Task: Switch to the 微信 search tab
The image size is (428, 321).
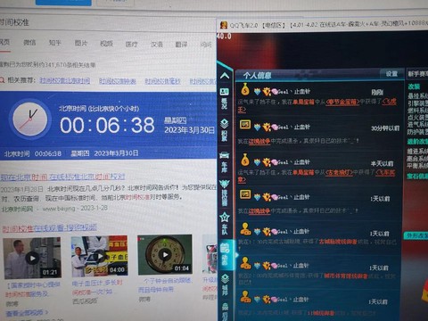Action: click(x=29, y=43)
